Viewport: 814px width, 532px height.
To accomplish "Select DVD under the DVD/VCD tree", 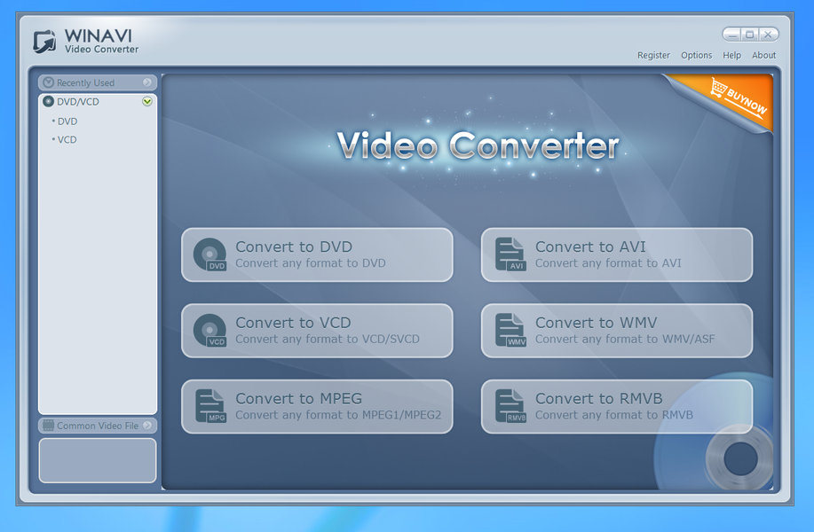I will [x=66, y=121].
